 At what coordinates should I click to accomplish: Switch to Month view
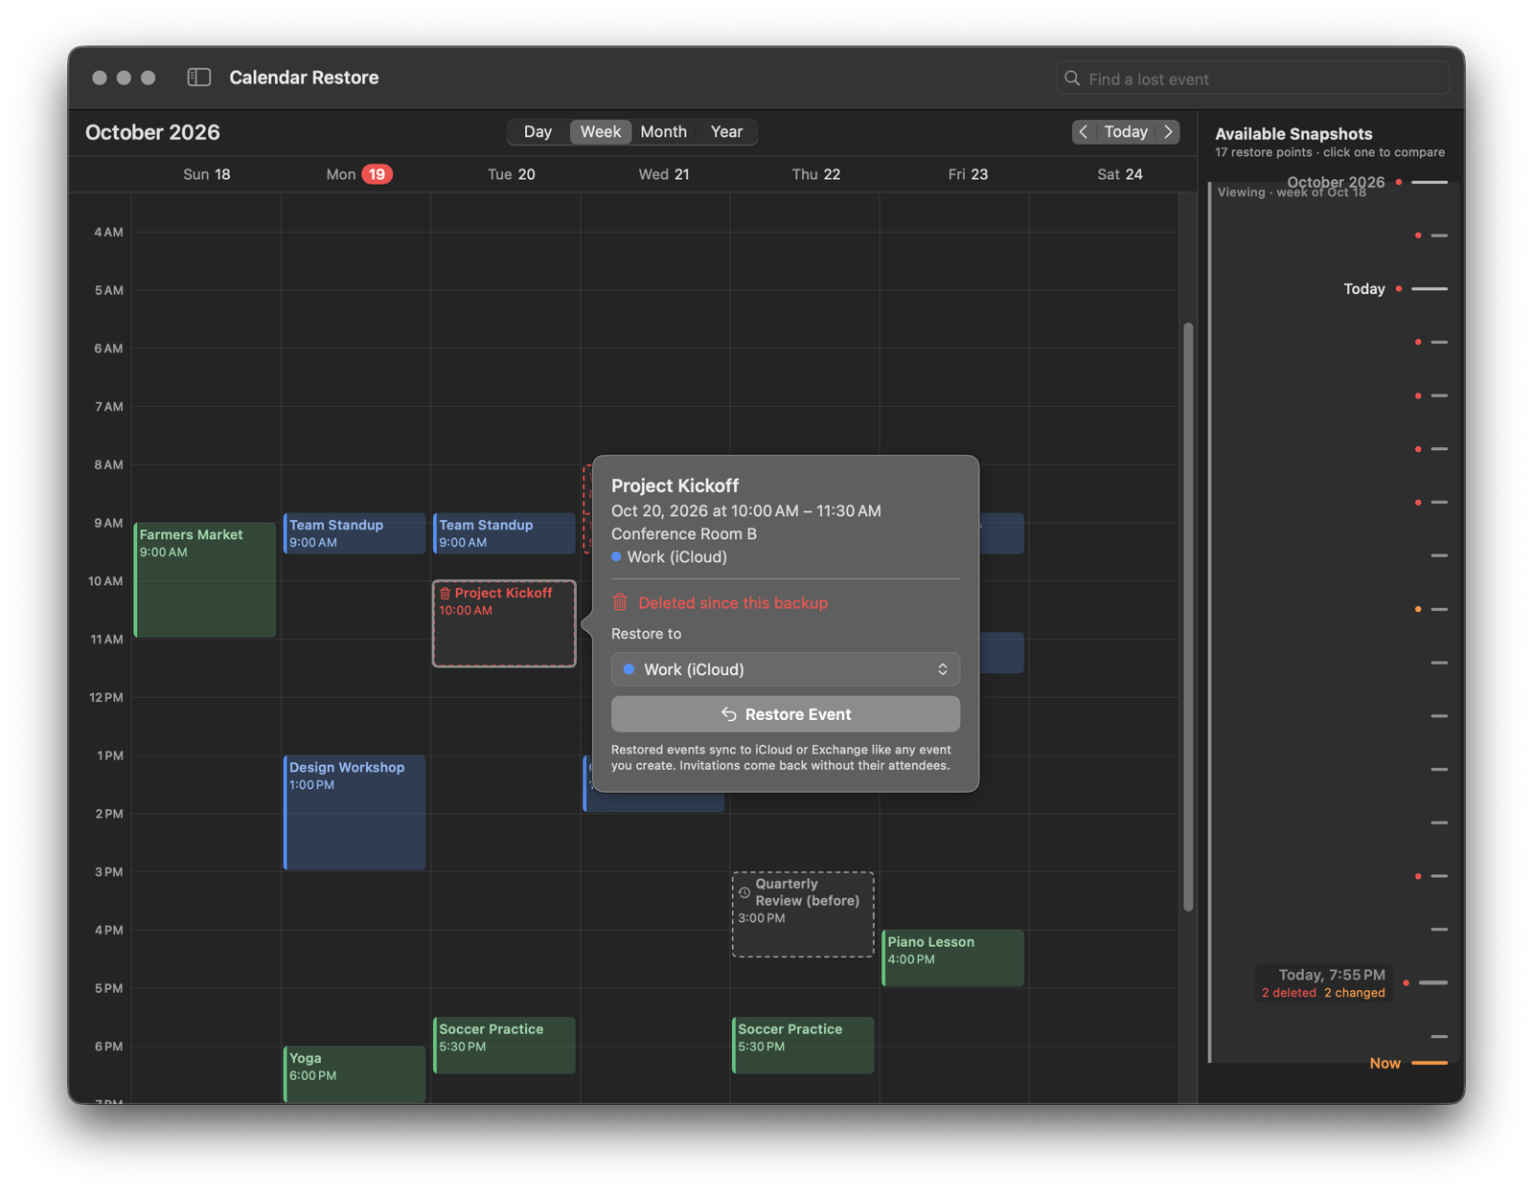point(663,132)
